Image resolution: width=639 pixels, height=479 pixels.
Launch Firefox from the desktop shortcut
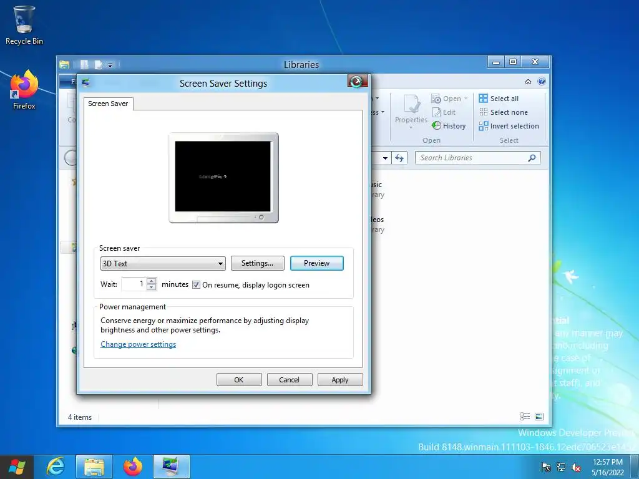[x=24, y=90]
